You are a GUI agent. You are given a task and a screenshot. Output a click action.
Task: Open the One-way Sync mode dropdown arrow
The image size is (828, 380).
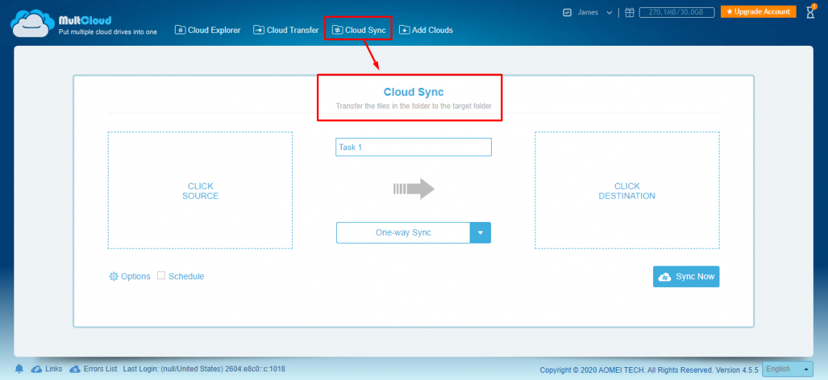click(480, 233)
